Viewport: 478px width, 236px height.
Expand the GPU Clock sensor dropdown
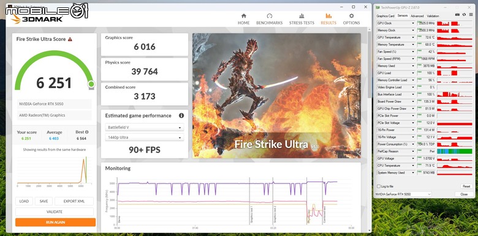[414, 23]
